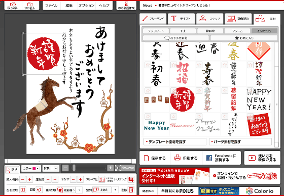
Task: Click パーツ素材を探す link
Action: pos(240,141)
